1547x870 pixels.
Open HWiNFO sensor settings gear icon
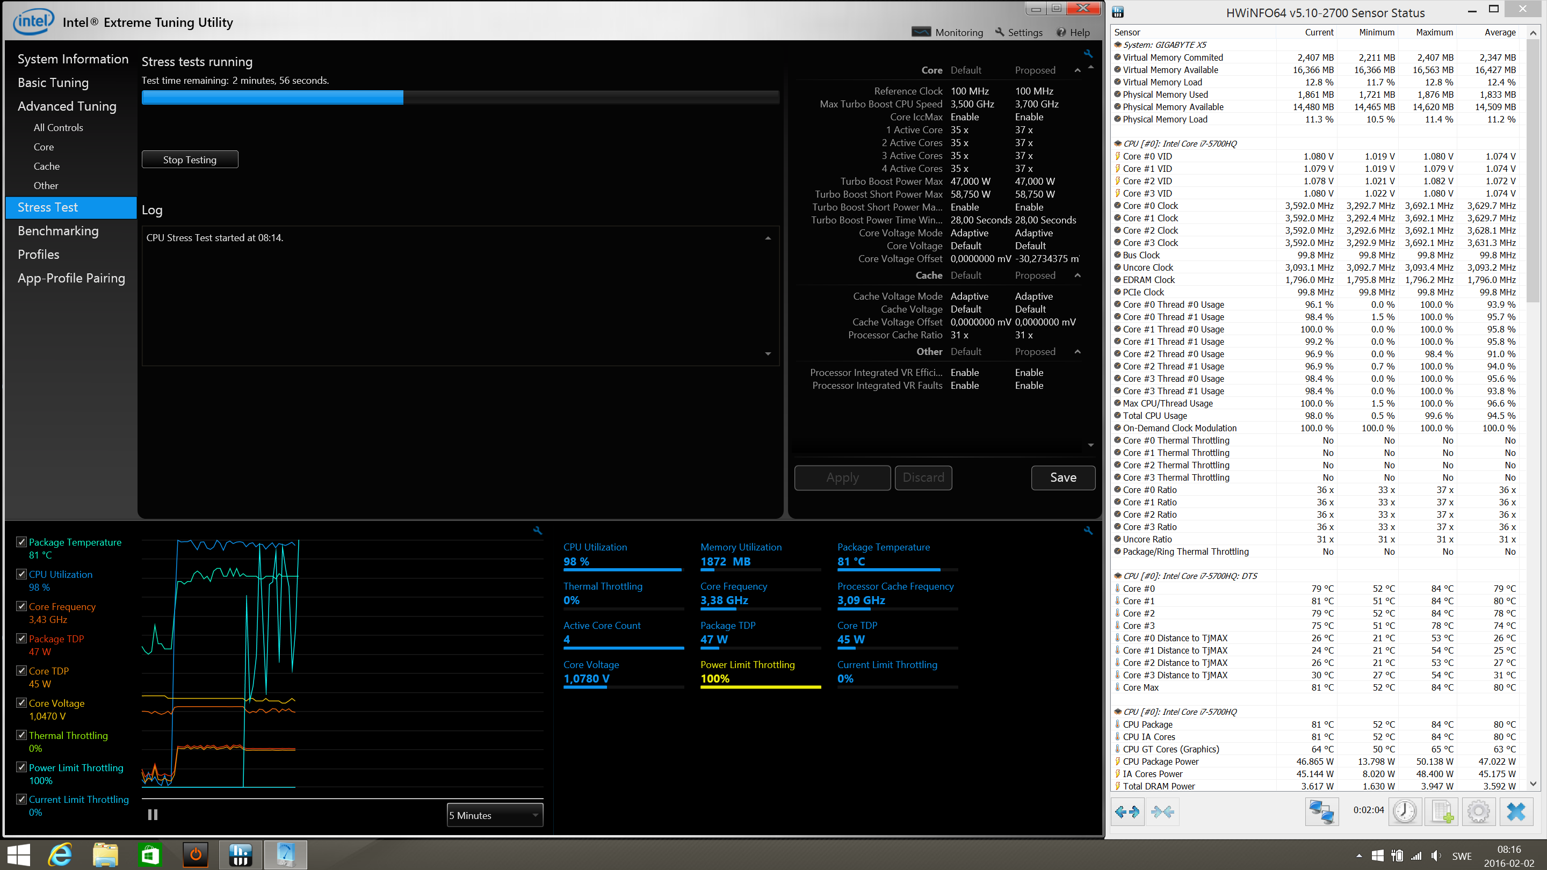(x=1479, y=812)
